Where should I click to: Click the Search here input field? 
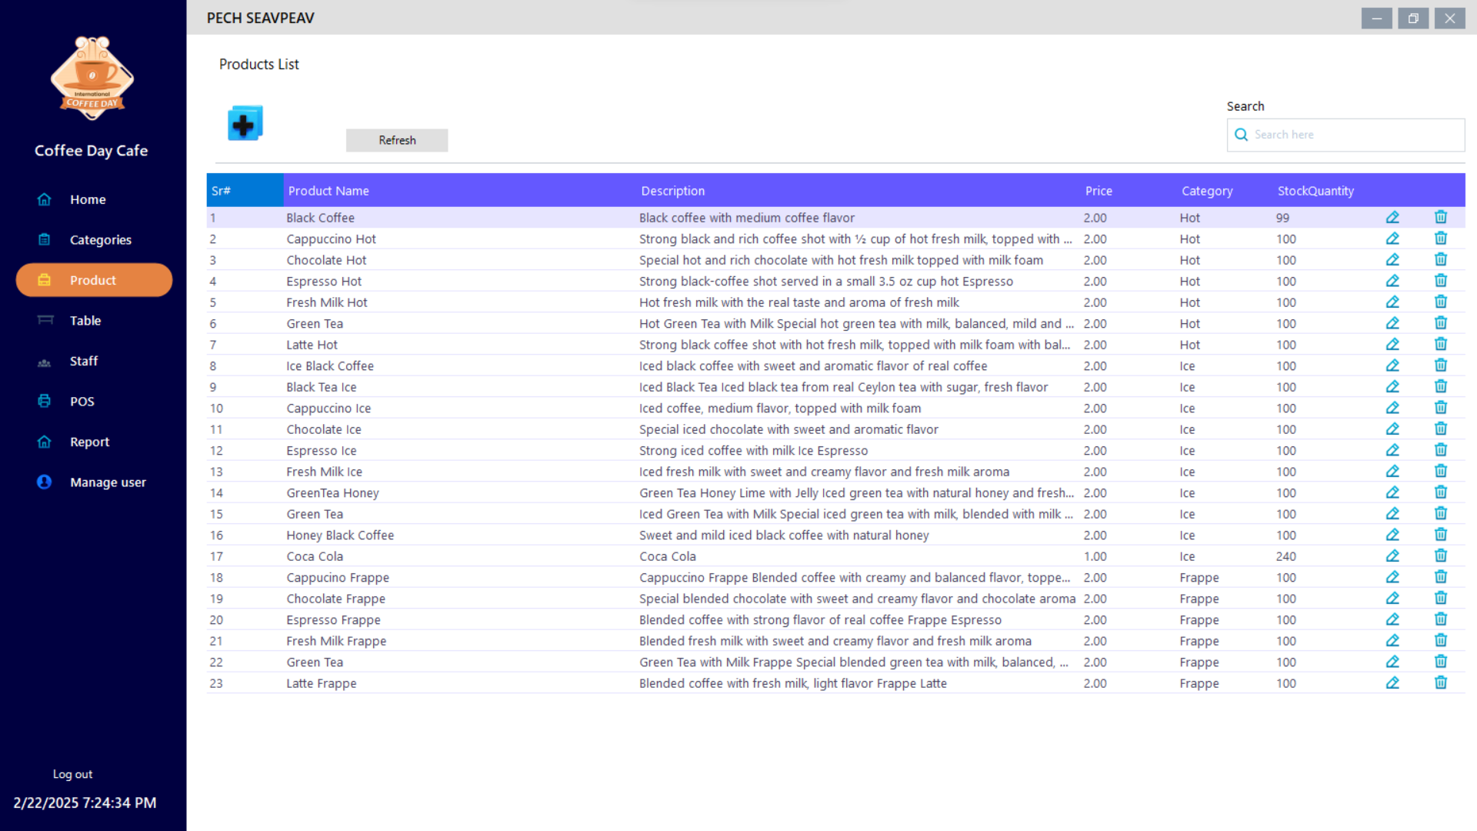pos(1354,135)
